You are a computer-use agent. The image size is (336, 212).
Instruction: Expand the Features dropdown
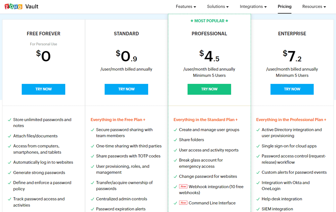[x=185, y=6]
